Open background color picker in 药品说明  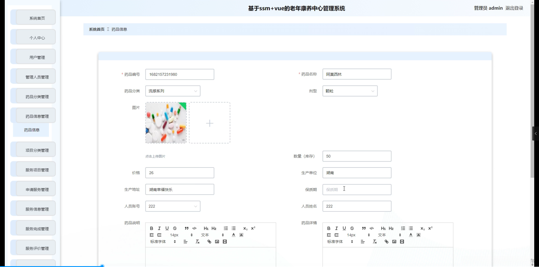[241, 235]
